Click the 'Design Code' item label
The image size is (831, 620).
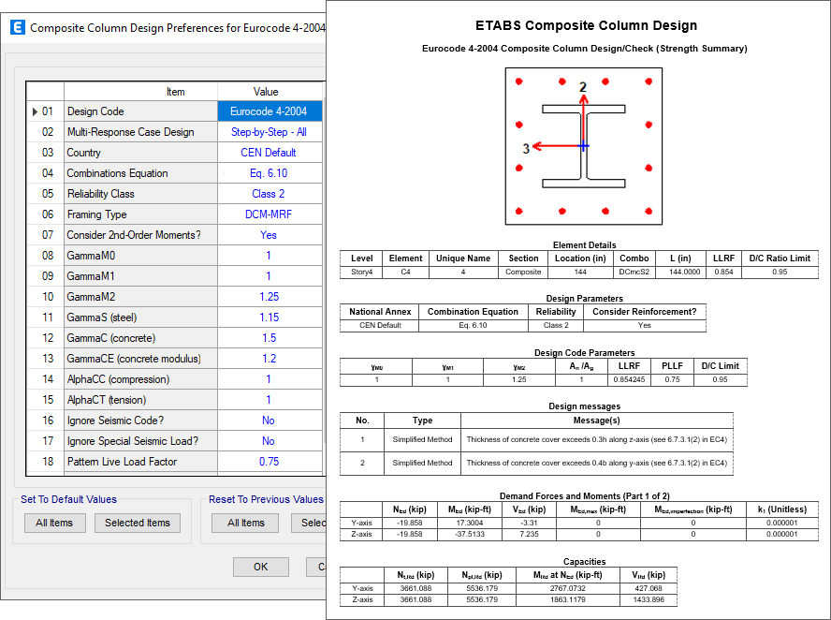pos(95,111)
